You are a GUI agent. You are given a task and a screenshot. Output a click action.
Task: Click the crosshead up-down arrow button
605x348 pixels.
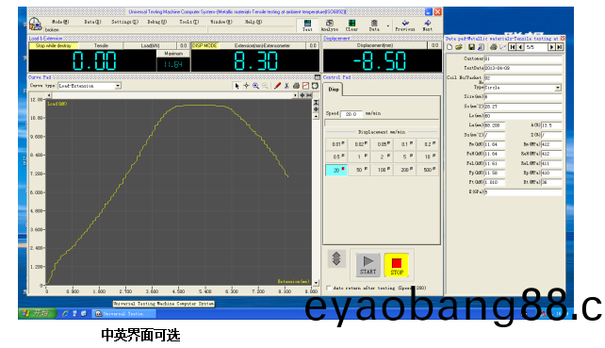[336, 258]
